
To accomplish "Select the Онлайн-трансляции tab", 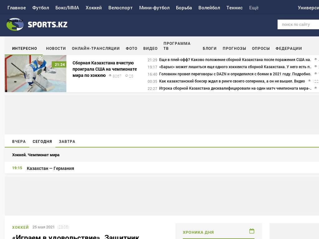I will click(x=96, y=49).
